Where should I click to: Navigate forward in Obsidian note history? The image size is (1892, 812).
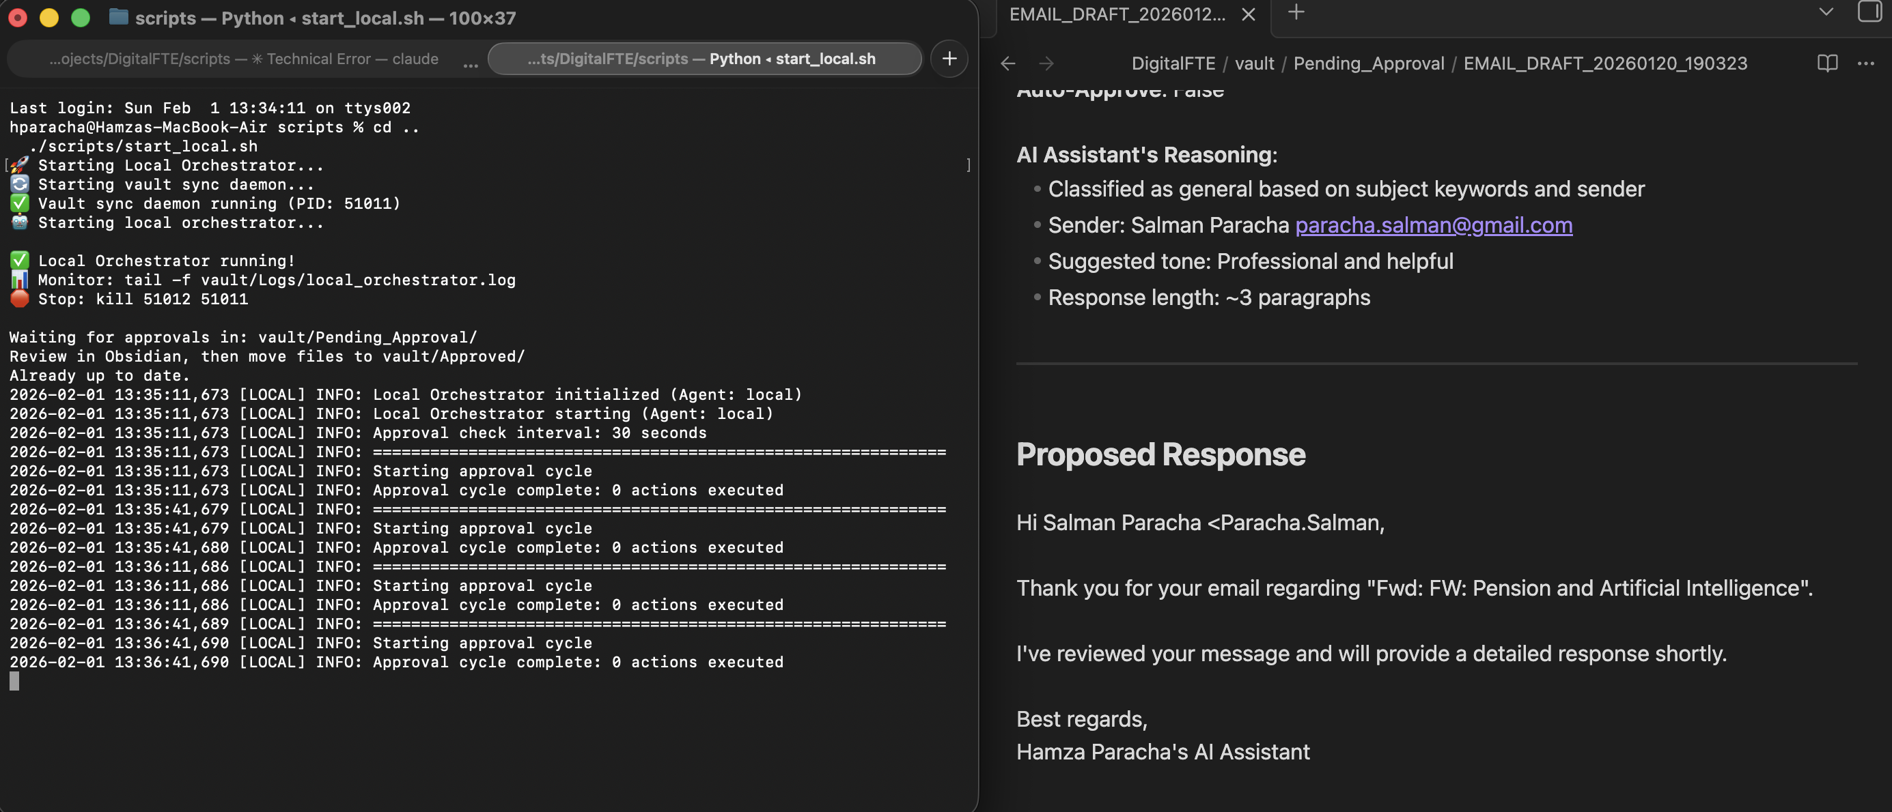point(1046,64)
